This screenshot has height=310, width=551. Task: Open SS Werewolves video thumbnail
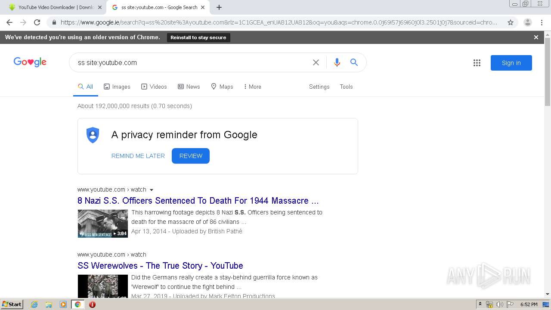102,286
